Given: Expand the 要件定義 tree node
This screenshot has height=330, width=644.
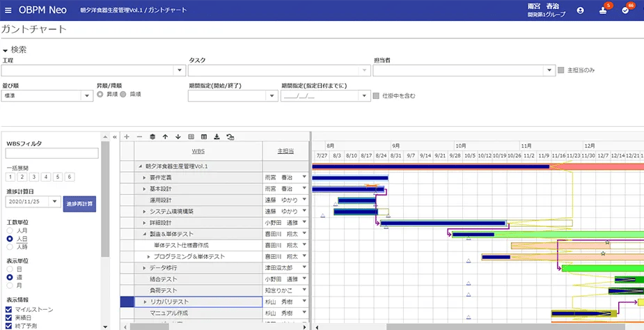Looking at the screenshot, I should (x=144, y=178).
